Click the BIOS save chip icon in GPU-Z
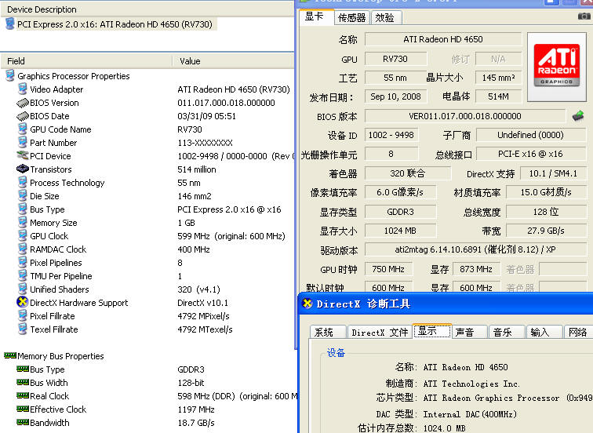The image size is (593, 433). 578,116
